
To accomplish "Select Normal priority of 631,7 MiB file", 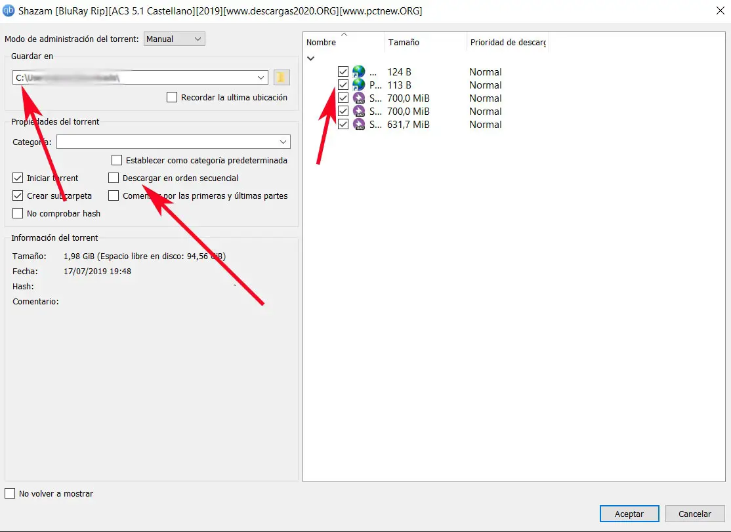I will point(486,125).
